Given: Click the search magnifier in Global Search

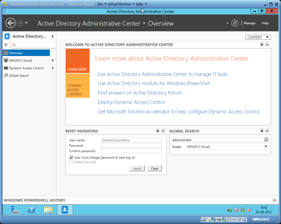Looking at the screenshot, I should (266, 140).
